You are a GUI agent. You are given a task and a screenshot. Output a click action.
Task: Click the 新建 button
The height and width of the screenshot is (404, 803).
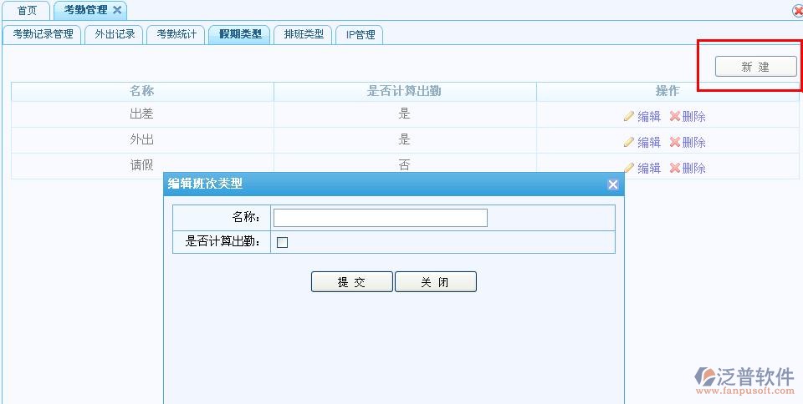pos(756,67)
